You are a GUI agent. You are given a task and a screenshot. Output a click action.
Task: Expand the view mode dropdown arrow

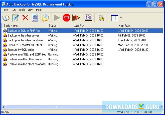point(121,18)
